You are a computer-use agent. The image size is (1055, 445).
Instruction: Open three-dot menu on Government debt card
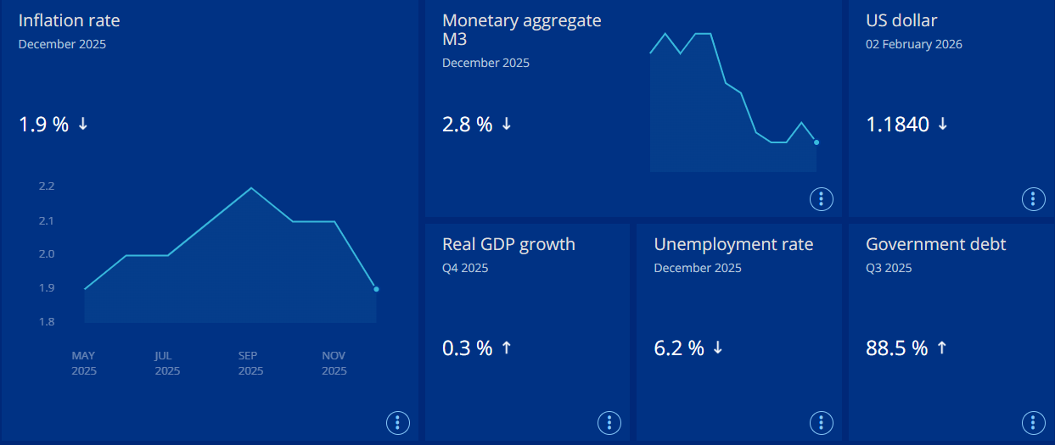click(1032, 423)
